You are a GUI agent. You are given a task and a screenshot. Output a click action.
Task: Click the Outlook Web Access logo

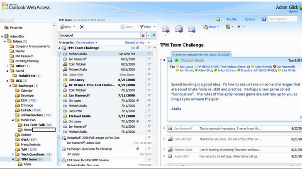(26, 7)
